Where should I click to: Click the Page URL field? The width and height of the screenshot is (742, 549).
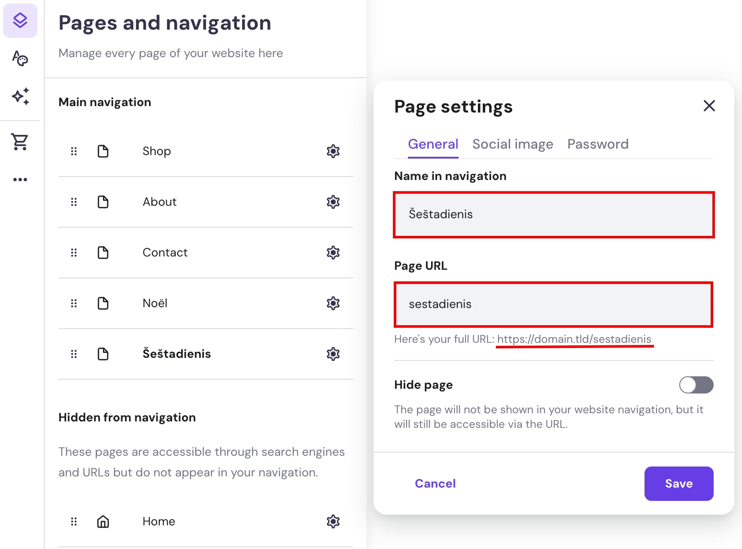tap(553, 304)
